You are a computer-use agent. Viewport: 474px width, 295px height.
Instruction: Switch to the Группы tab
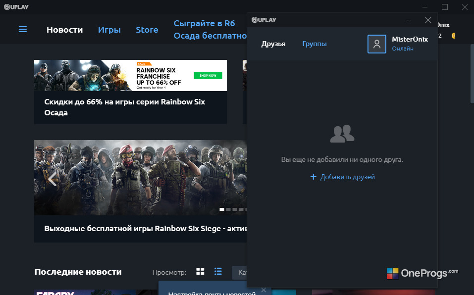click(315, 44)
